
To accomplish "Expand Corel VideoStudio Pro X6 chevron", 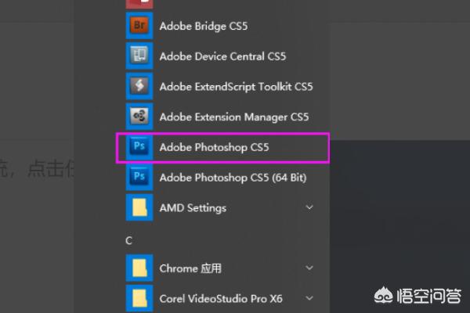I will pyautogui.click(x=309, y=298).
